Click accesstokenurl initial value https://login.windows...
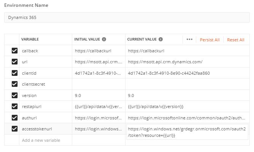The width and height of the screenshot is (254, 152). (98, 129)
